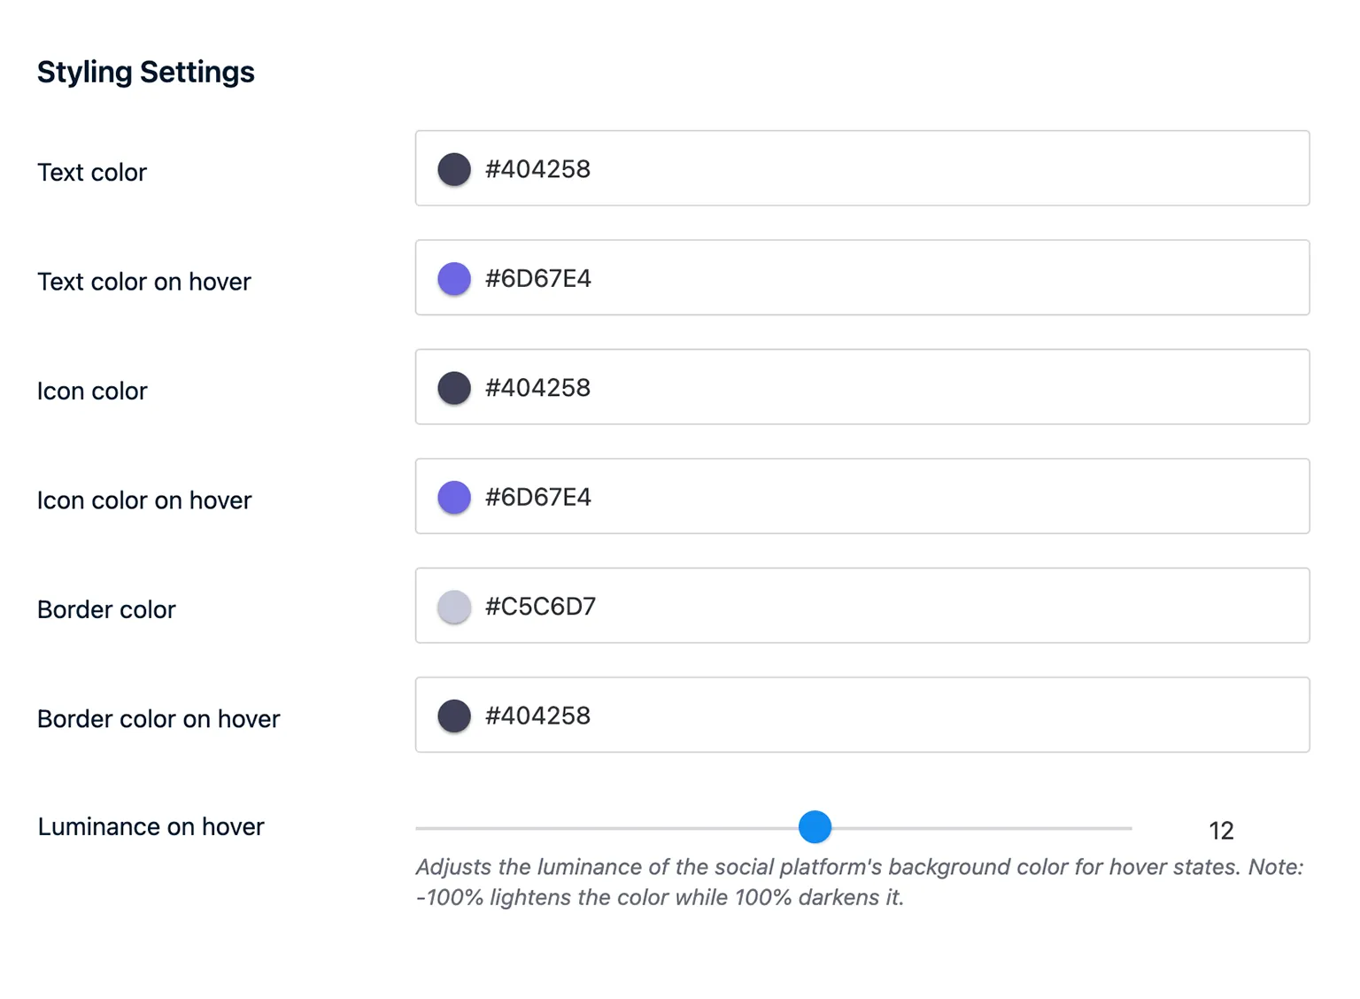The image size is (1360, 999).
Task: Click the Text color swatch circle
Action: [454, 169]
